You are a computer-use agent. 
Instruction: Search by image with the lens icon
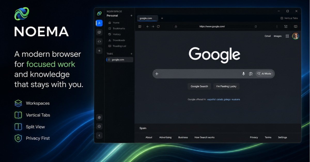tap(251, 74)
